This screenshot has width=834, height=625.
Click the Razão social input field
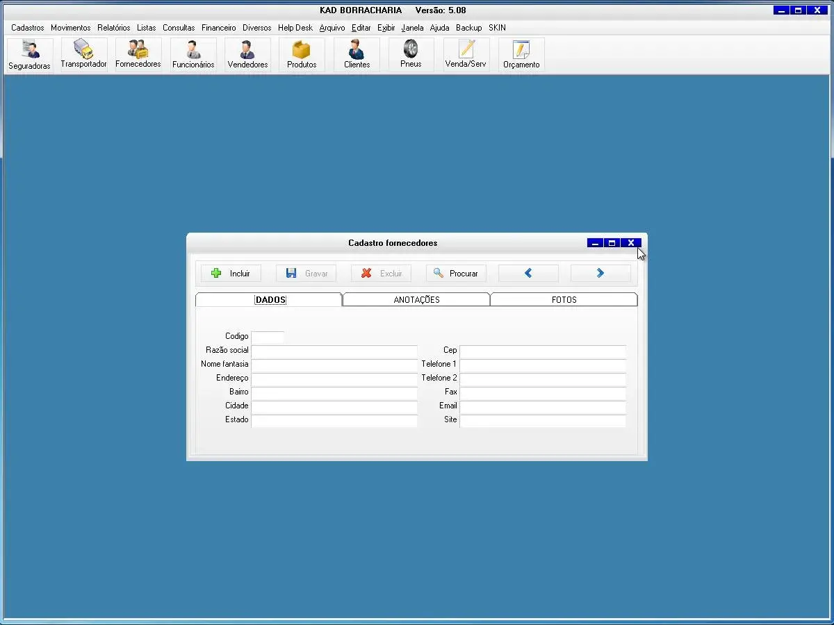point(334,351)
